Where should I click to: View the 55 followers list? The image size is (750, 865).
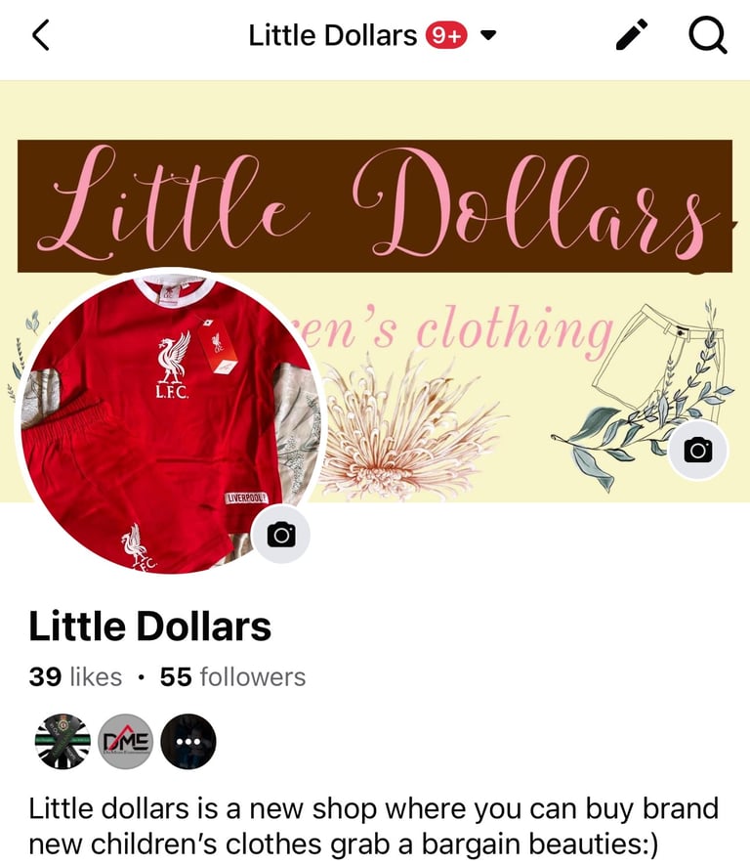pyautogui.click(x=232, y=677)
